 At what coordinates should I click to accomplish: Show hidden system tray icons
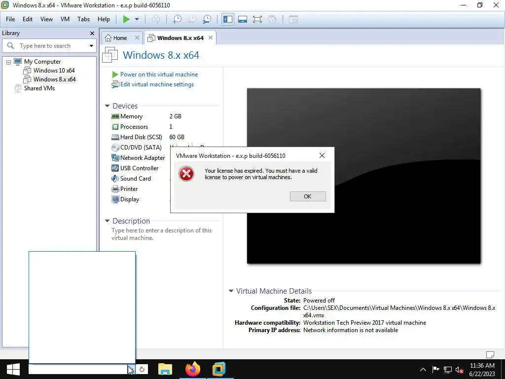pos(423,370)
